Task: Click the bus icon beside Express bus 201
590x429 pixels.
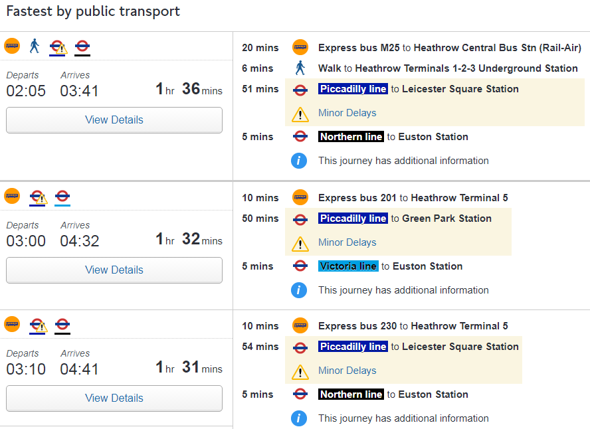Action: click(300, 197)
